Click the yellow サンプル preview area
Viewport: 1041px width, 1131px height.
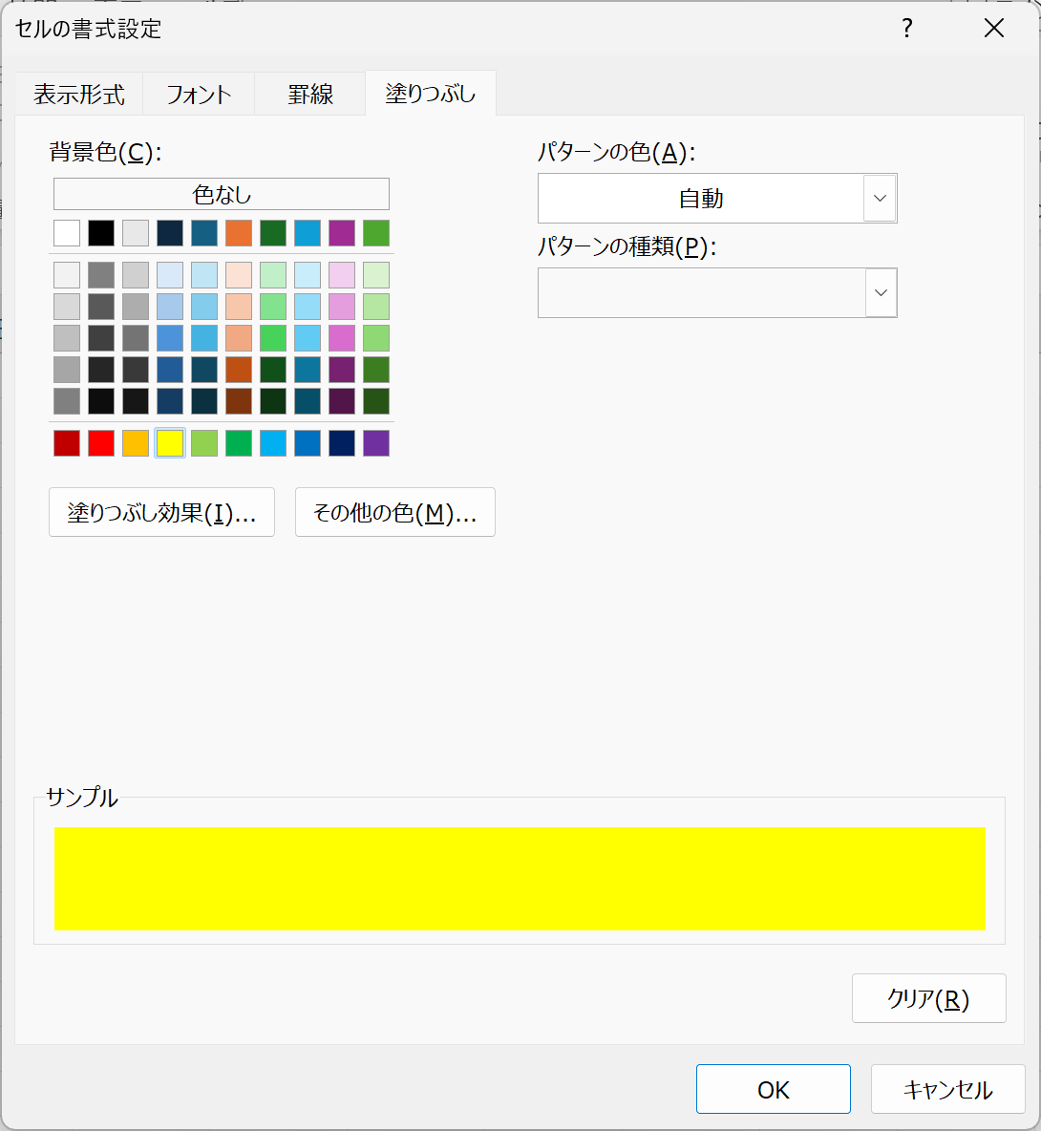point(520,879)
